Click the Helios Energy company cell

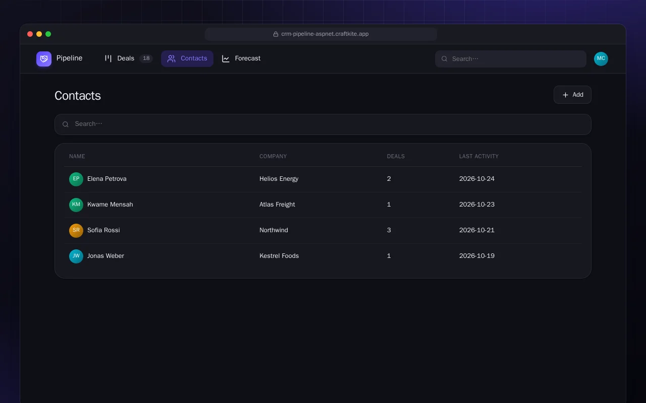[x=279, y=179]
